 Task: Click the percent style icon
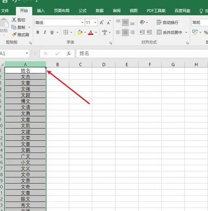point(206,33)
